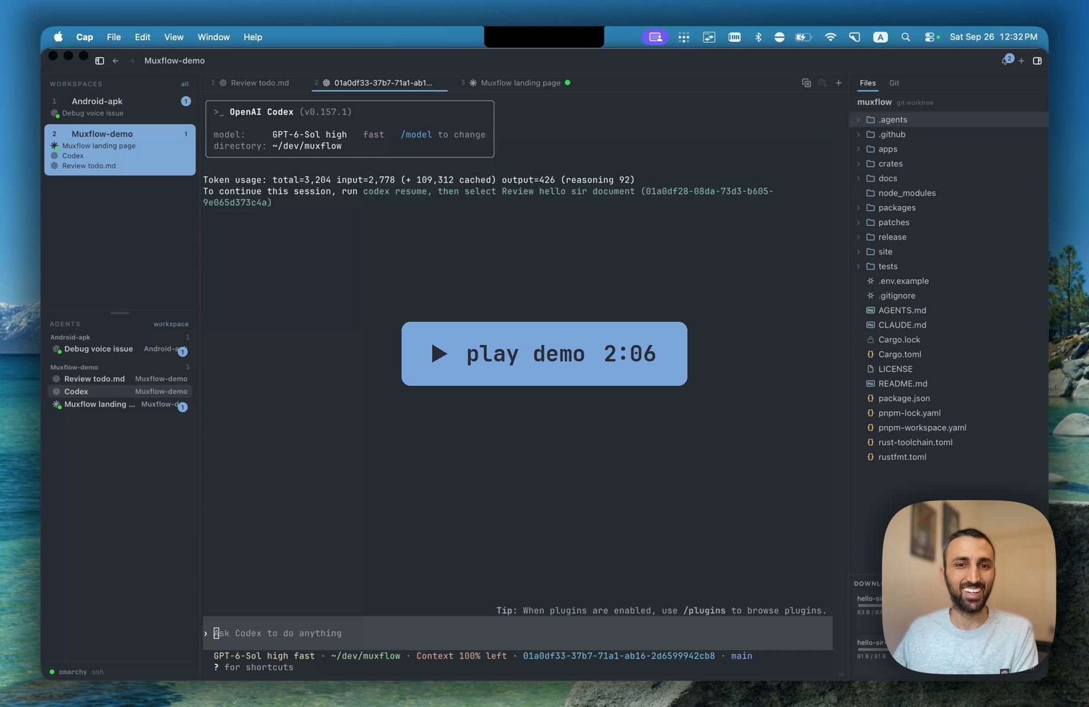
Task: Click the new tab plus icon
Action: (x=838, y=83)
